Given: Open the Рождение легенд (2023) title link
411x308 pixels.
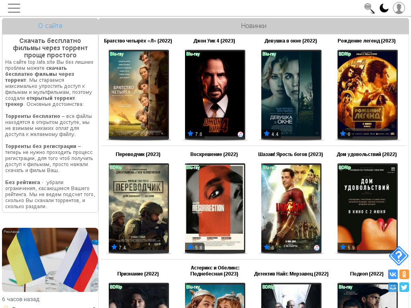Looking at the screenshot, I should [x=367, y=41].
